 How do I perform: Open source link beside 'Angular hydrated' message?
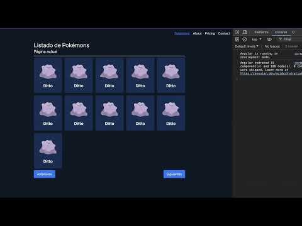(x=298, y=63)
